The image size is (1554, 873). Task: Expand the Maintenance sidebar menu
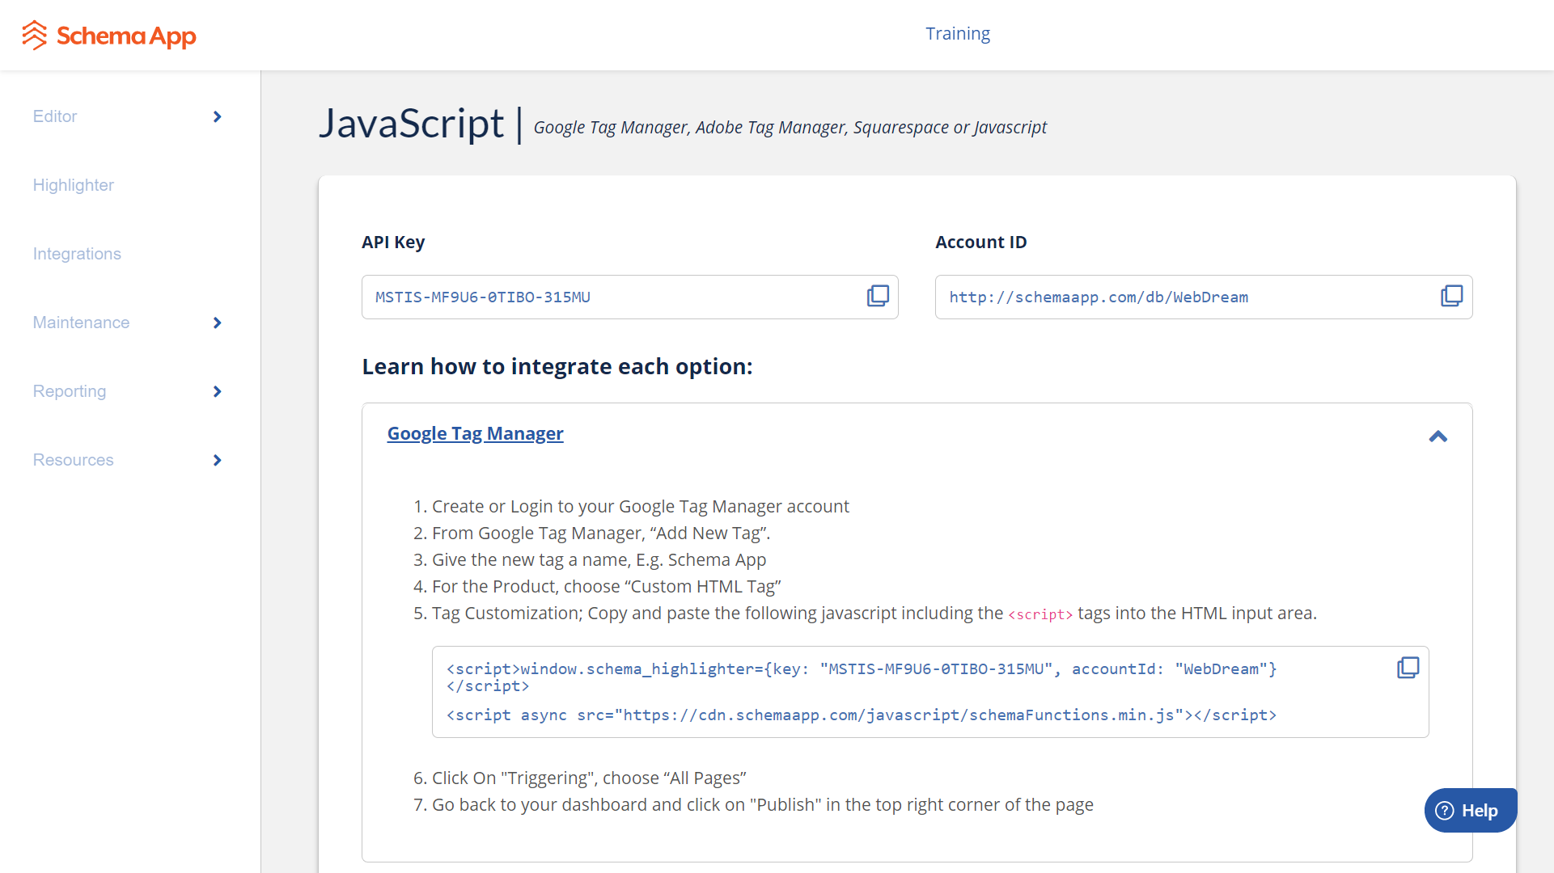(217, 323)
